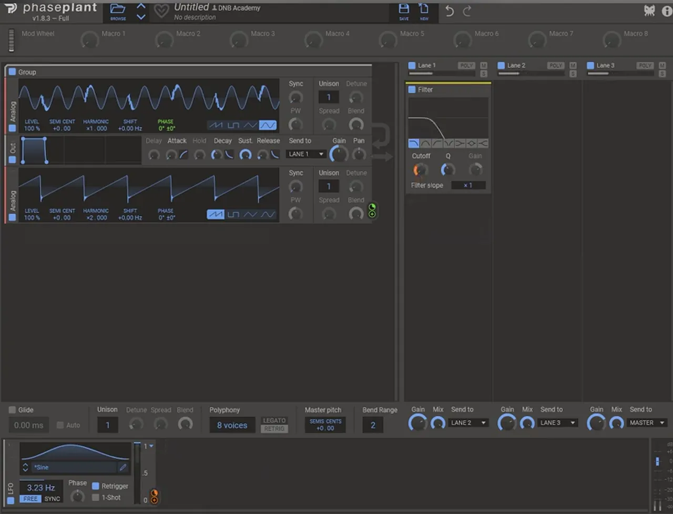Choose the low-pass filter type icon
This screenshot has width=673, height=514.
tap(414, 143)
